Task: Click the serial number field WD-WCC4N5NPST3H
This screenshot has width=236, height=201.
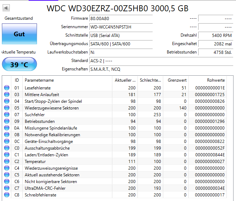Action: 121,27
